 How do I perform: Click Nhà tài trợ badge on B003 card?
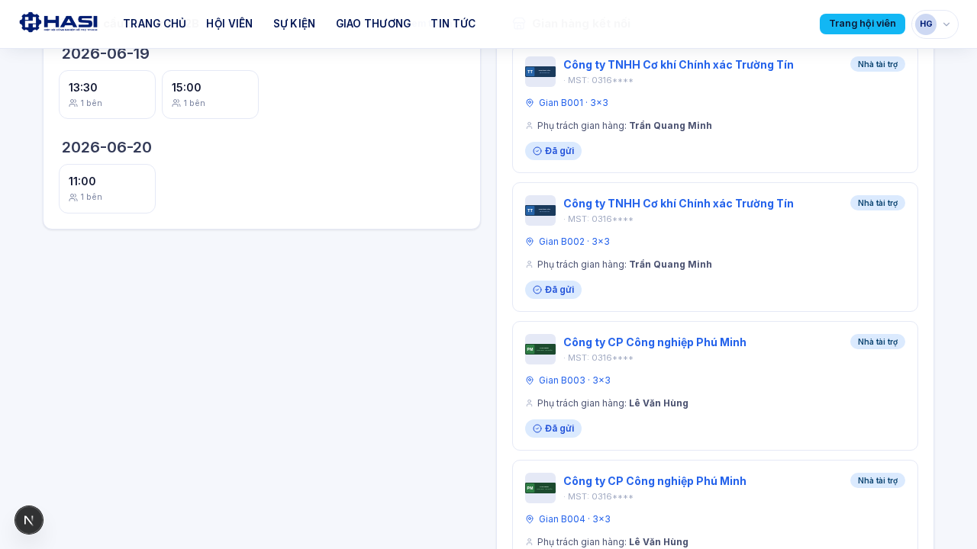point(878,342)
